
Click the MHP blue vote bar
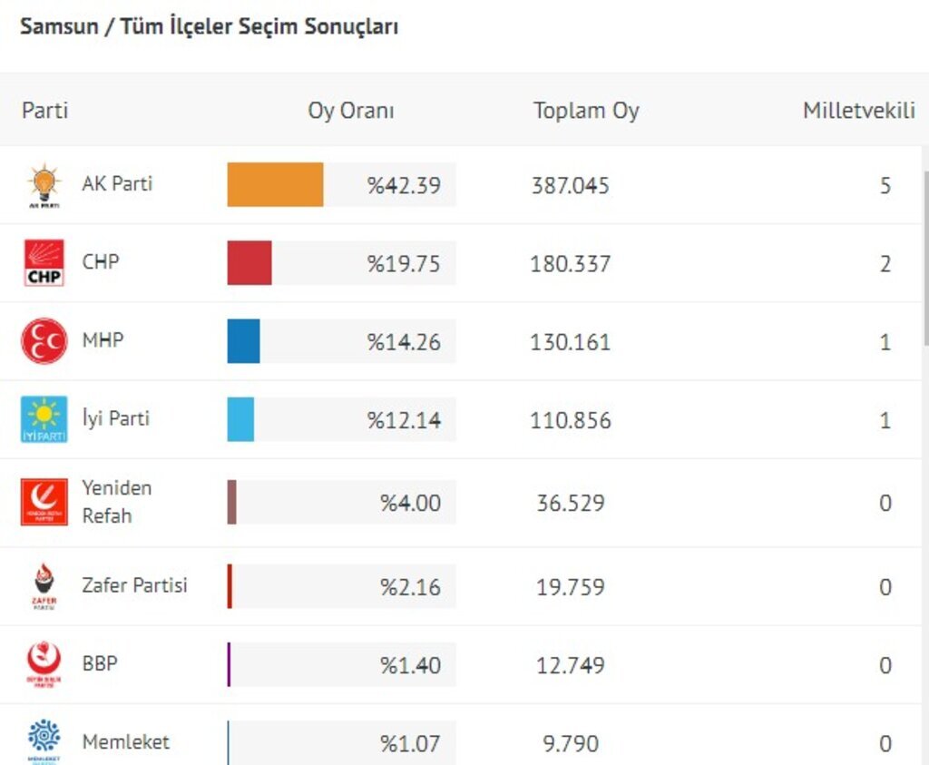tap(243, 341)
